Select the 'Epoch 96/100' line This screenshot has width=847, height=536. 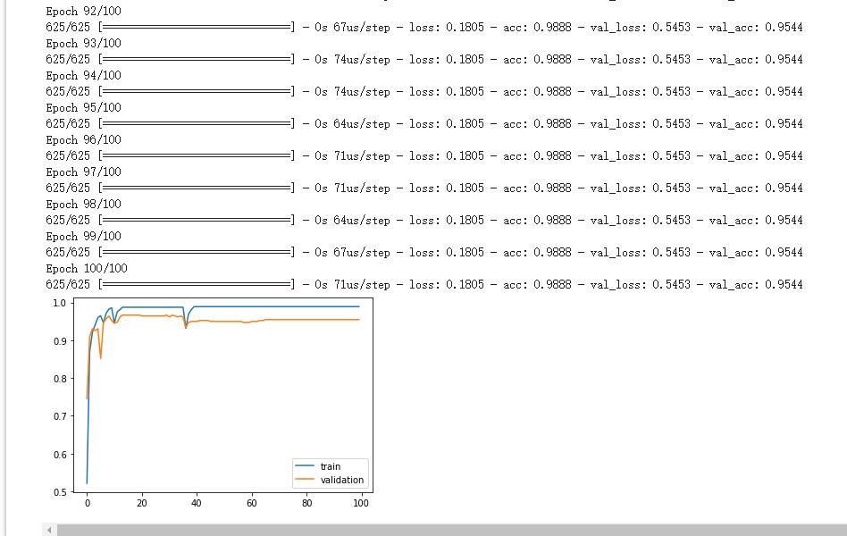(x=84, y=140)
